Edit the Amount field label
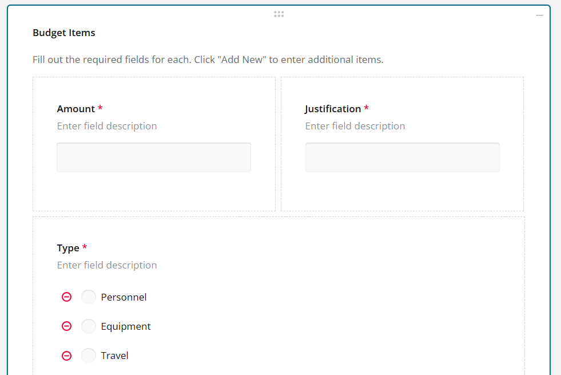The height and width of the screenshot is (375, 561). point(75,108)
